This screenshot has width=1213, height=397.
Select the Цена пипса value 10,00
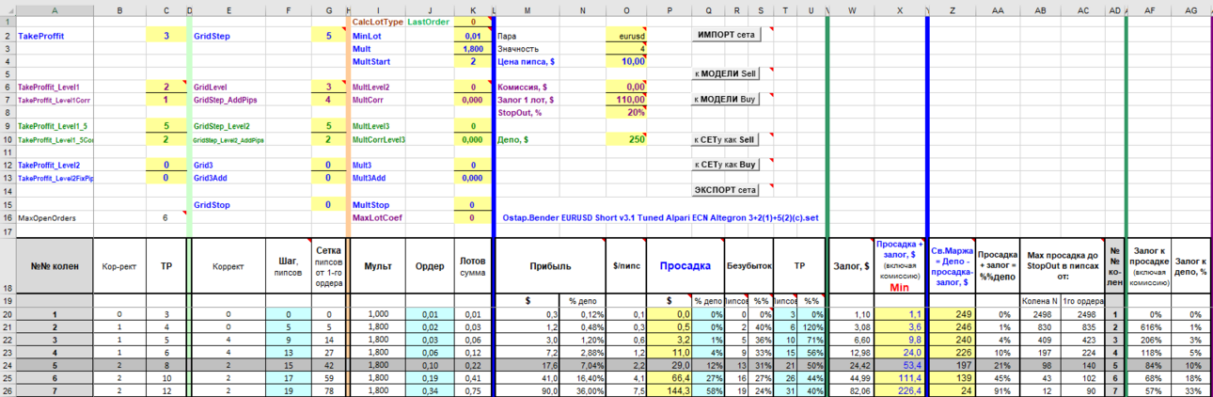(625, 61)
